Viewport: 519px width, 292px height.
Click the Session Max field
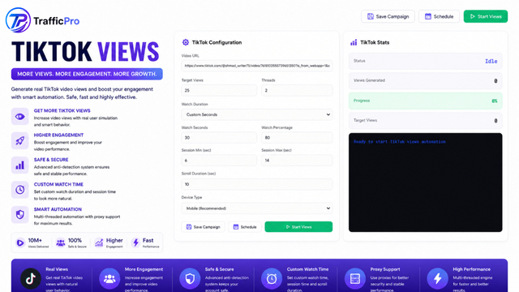coord(297,161)
